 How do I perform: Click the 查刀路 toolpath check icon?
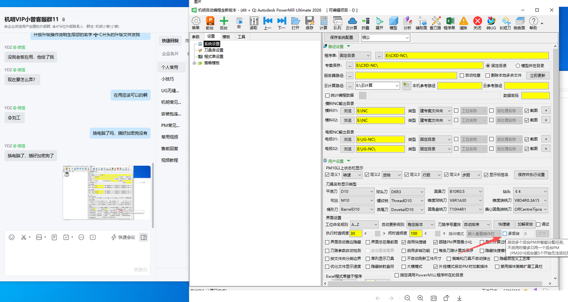click(436, 23)
